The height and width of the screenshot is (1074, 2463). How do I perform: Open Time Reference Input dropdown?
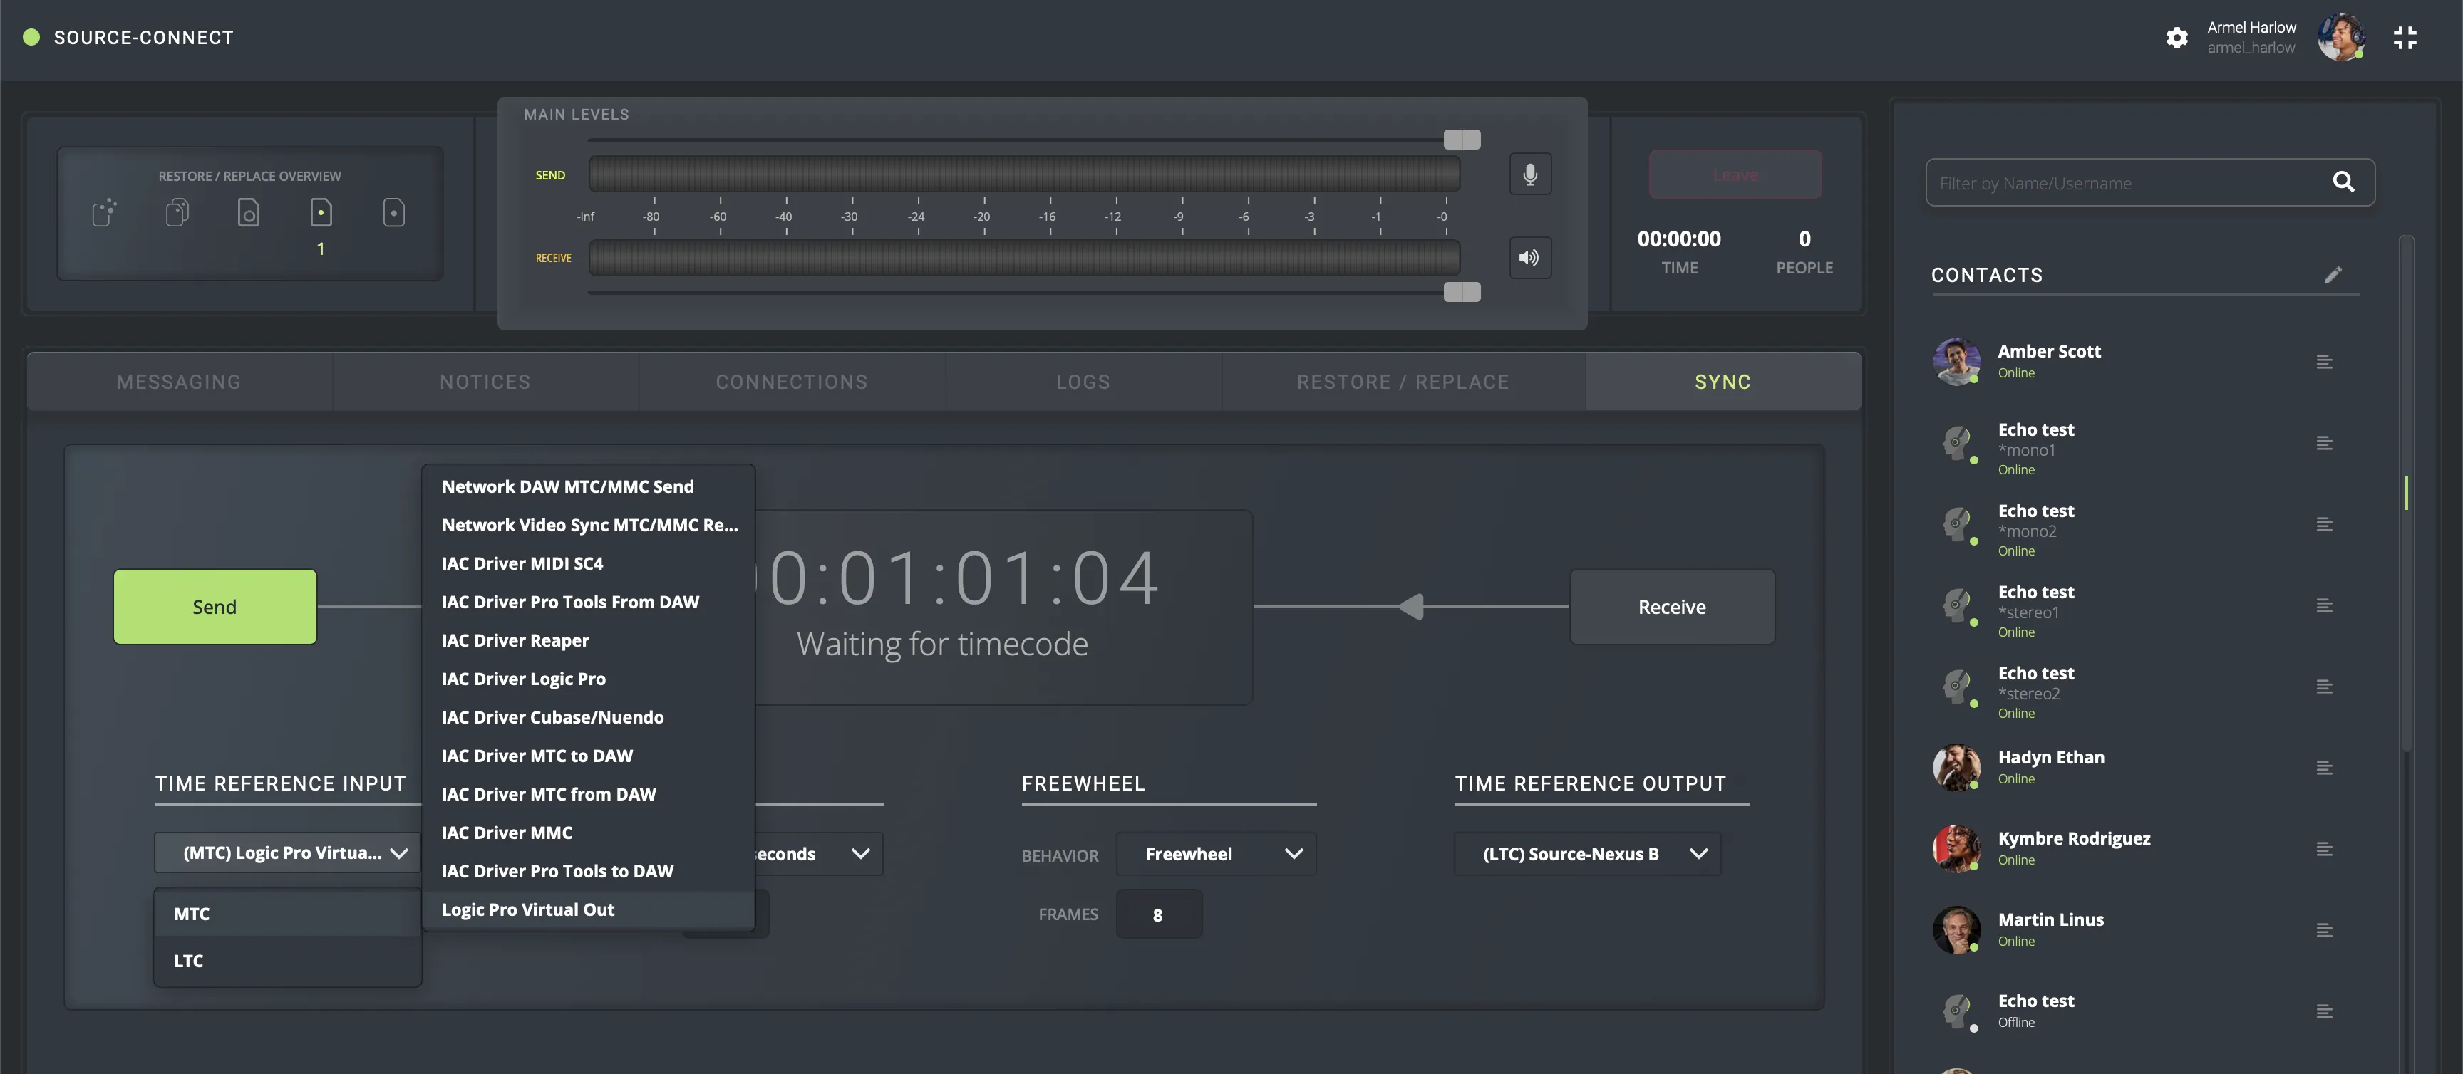click(288, 853)
